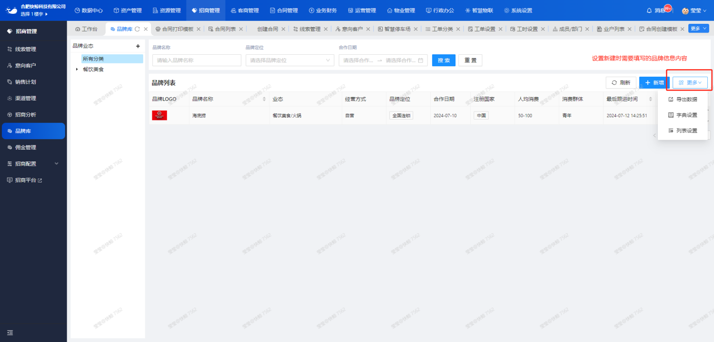Switch to the 合同列表 tab
This screenshot has width=714, height=342.
222,29
